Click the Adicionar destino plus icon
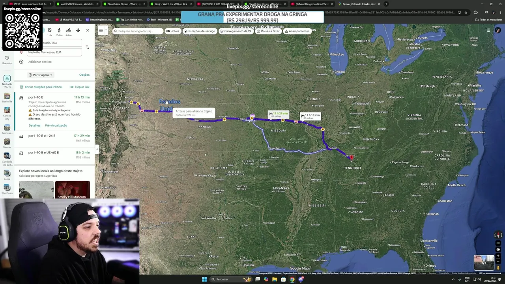 (x=21, y=62)
